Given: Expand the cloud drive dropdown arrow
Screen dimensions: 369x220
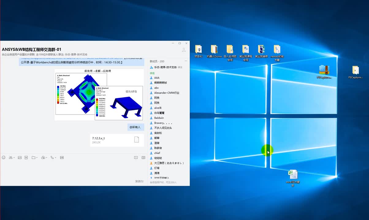Looking at the screenshot, I should [47, 158].
